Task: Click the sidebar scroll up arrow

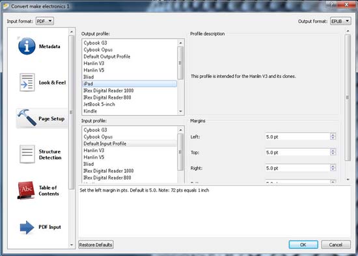Action: [x=72, y=32]
